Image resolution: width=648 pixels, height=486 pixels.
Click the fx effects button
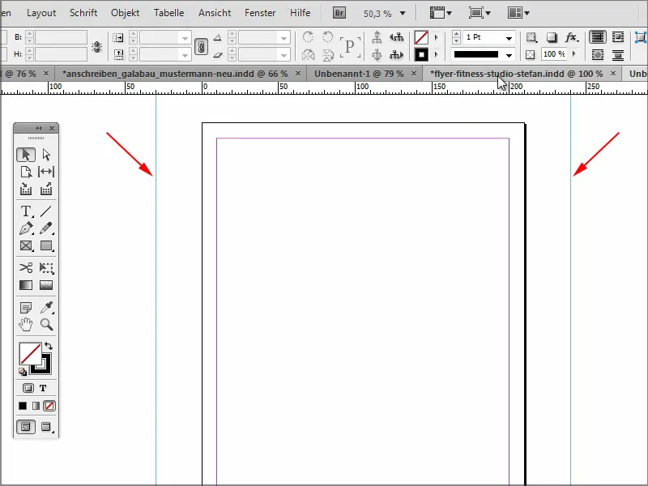click(570, 37)
